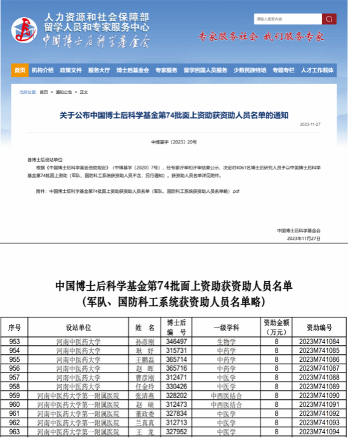Click the 序号 column header

[x=14, y=328]
